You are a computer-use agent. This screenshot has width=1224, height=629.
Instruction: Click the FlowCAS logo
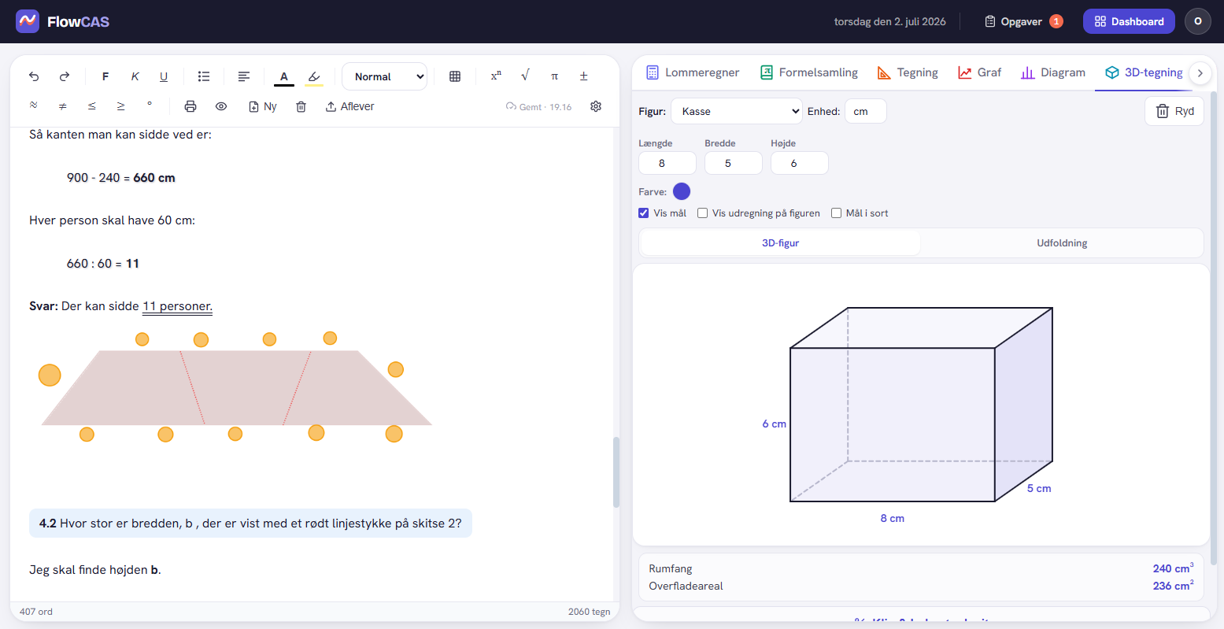click(x=63, y=21)
